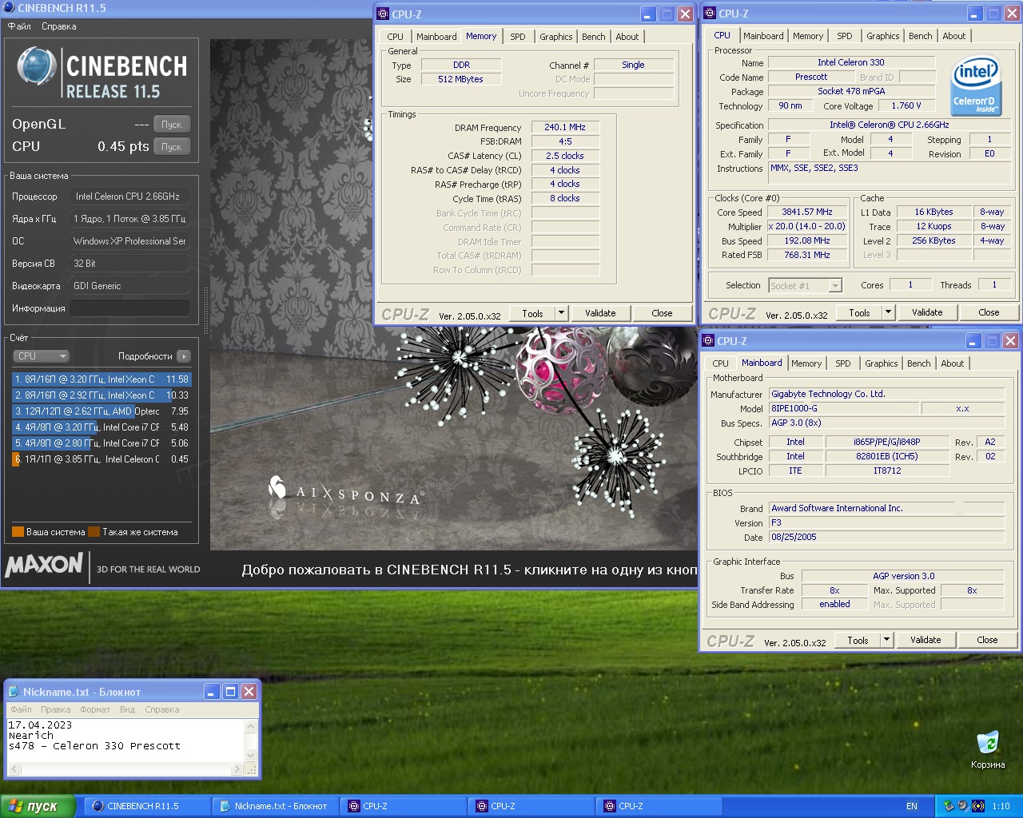Click BIOS date value 08/25/2005
1023x818 pixels.
[x=886, y=537]
